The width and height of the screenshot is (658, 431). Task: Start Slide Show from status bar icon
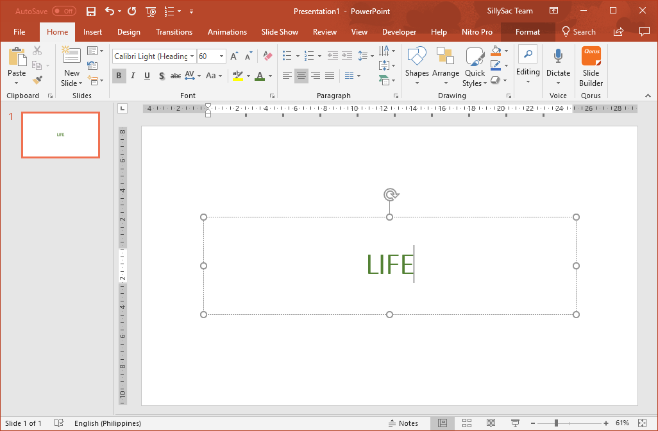[x=514, y=423]
